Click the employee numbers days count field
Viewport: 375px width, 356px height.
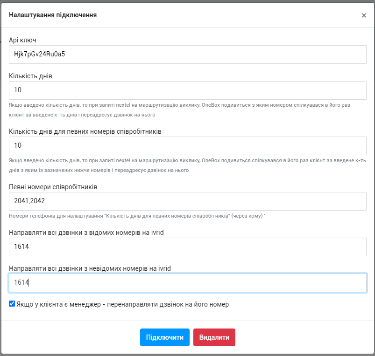pyautogui.click(x=187, y=146)
